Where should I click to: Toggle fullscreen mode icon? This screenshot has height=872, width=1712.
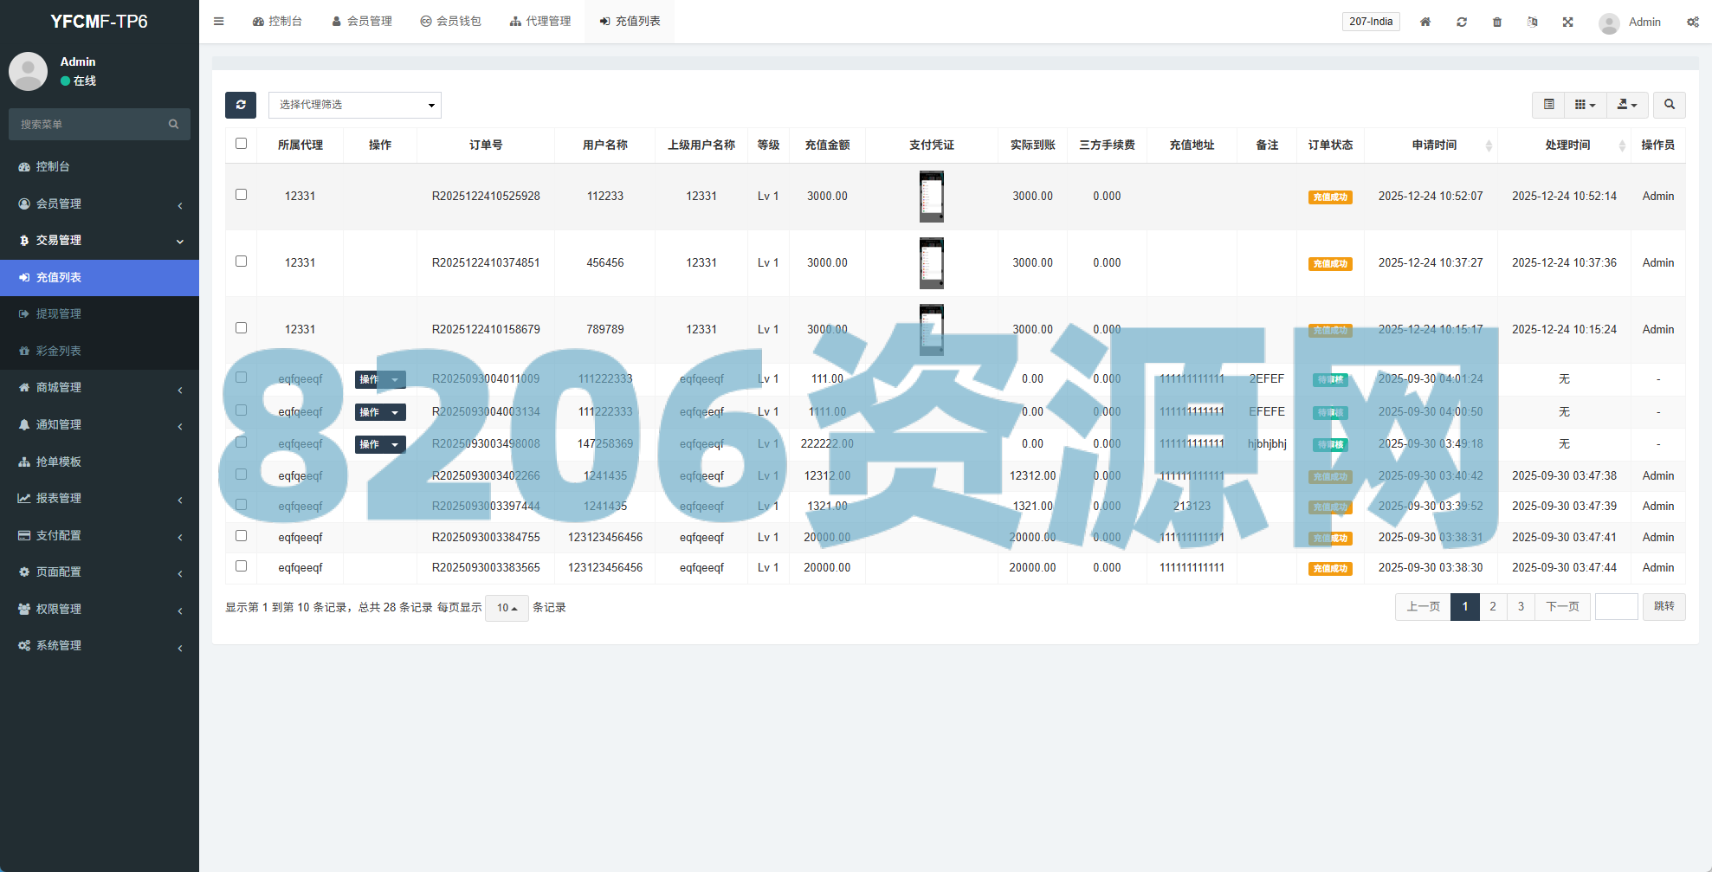click(x=1568, y=22)
